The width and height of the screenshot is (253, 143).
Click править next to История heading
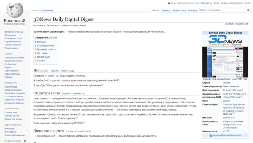[55, 71]
